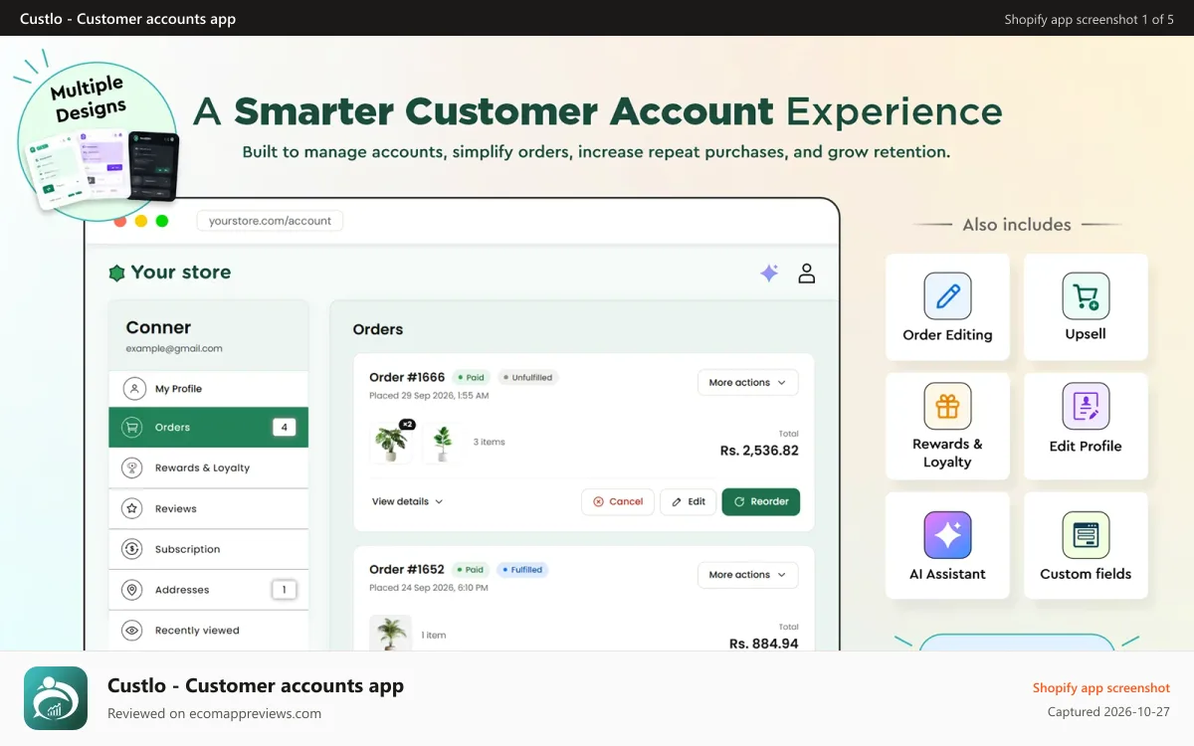The image size is (1194, 746).
Task: Click the second plant thumbnail in Order #1666
Action: [443, 443]
